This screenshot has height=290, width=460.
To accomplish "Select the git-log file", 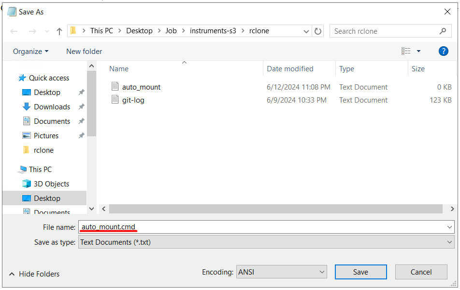I will click(x=133, y=100).
